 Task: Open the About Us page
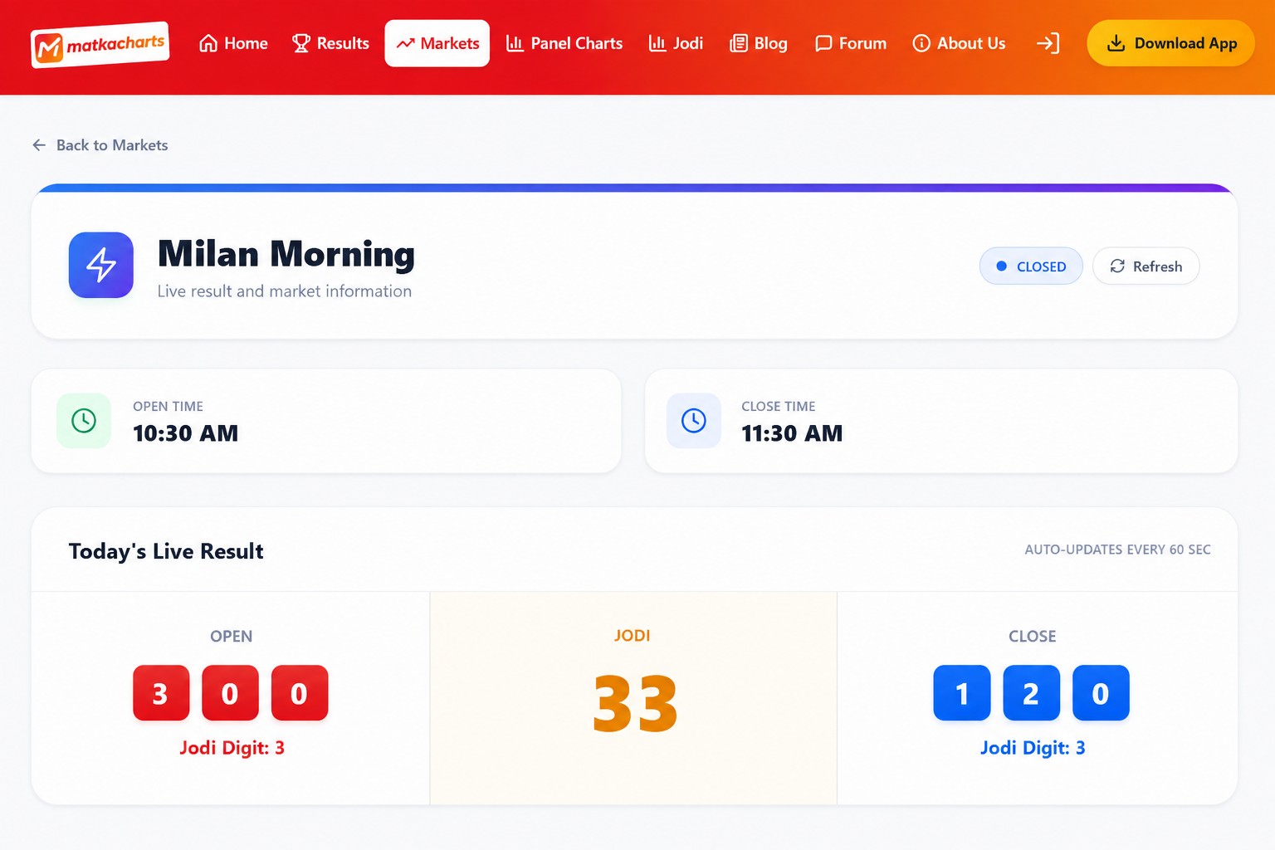959,43
